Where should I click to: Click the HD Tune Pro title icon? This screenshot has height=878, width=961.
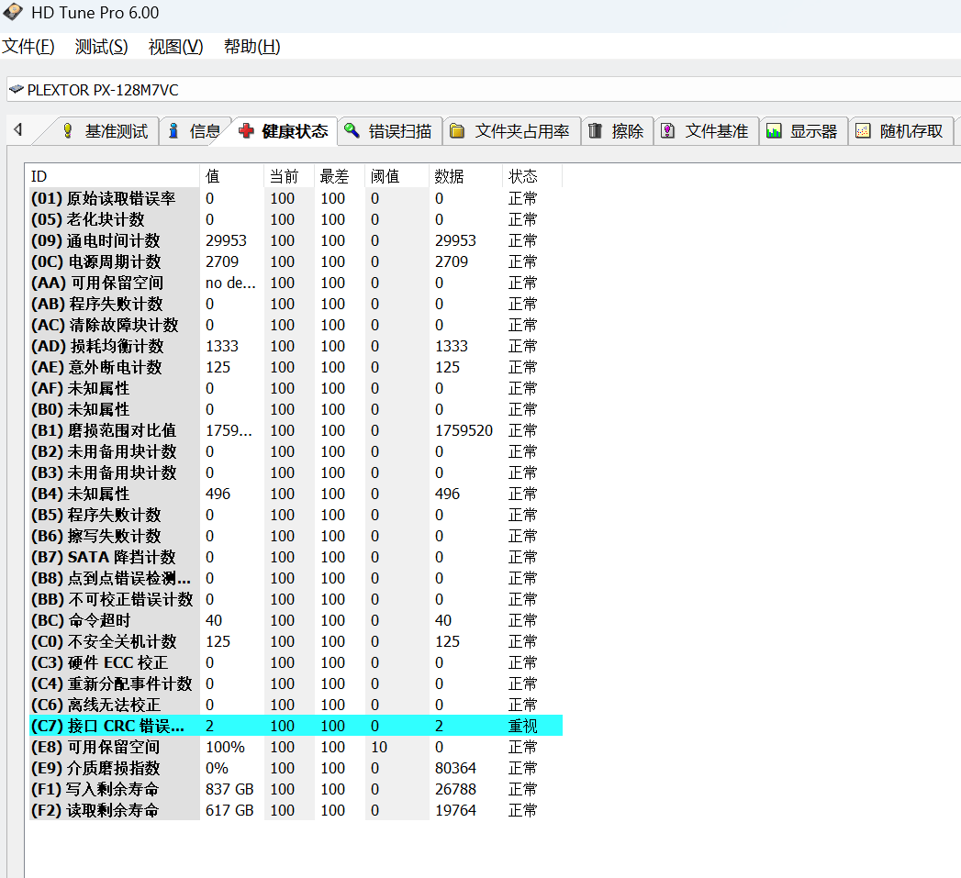tap(13, 12)
